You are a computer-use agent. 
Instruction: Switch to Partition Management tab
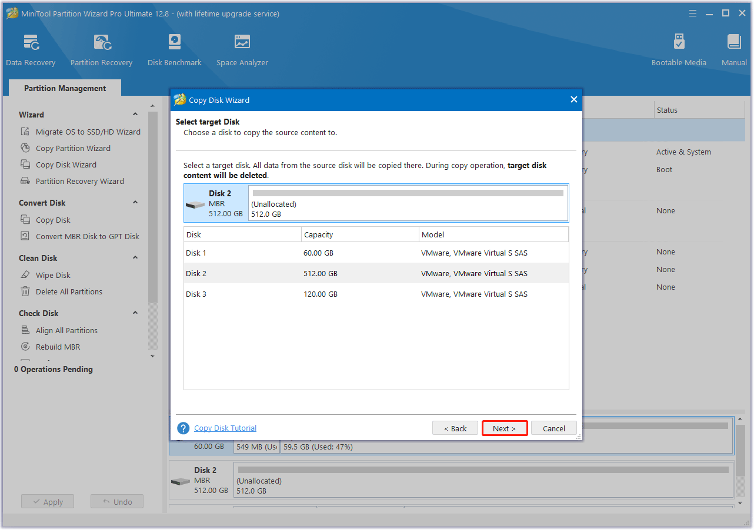(65, 88)
